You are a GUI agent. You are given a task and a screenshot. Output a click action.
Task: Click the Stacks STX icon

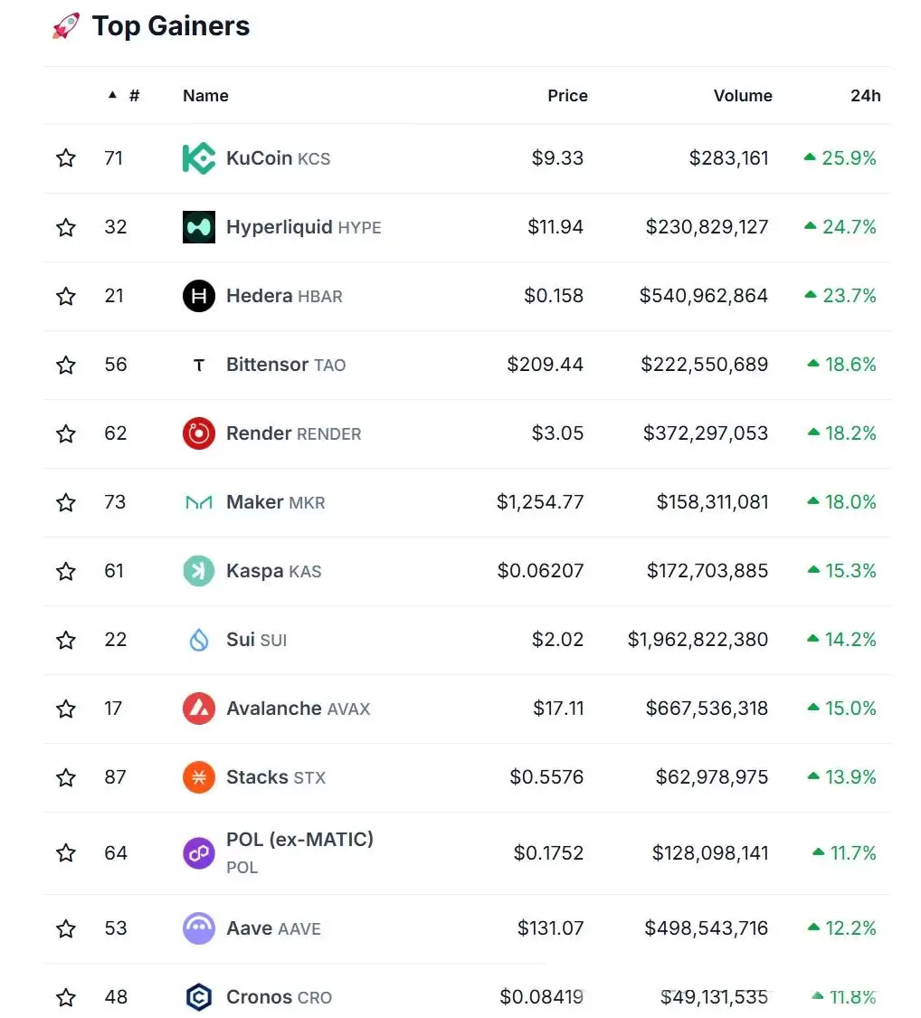coord(198,777)
